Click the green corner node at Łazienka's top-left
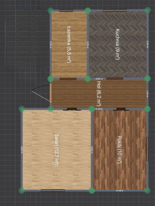The height and width of the screenshot is (206, 155). (x=51, y=11)
